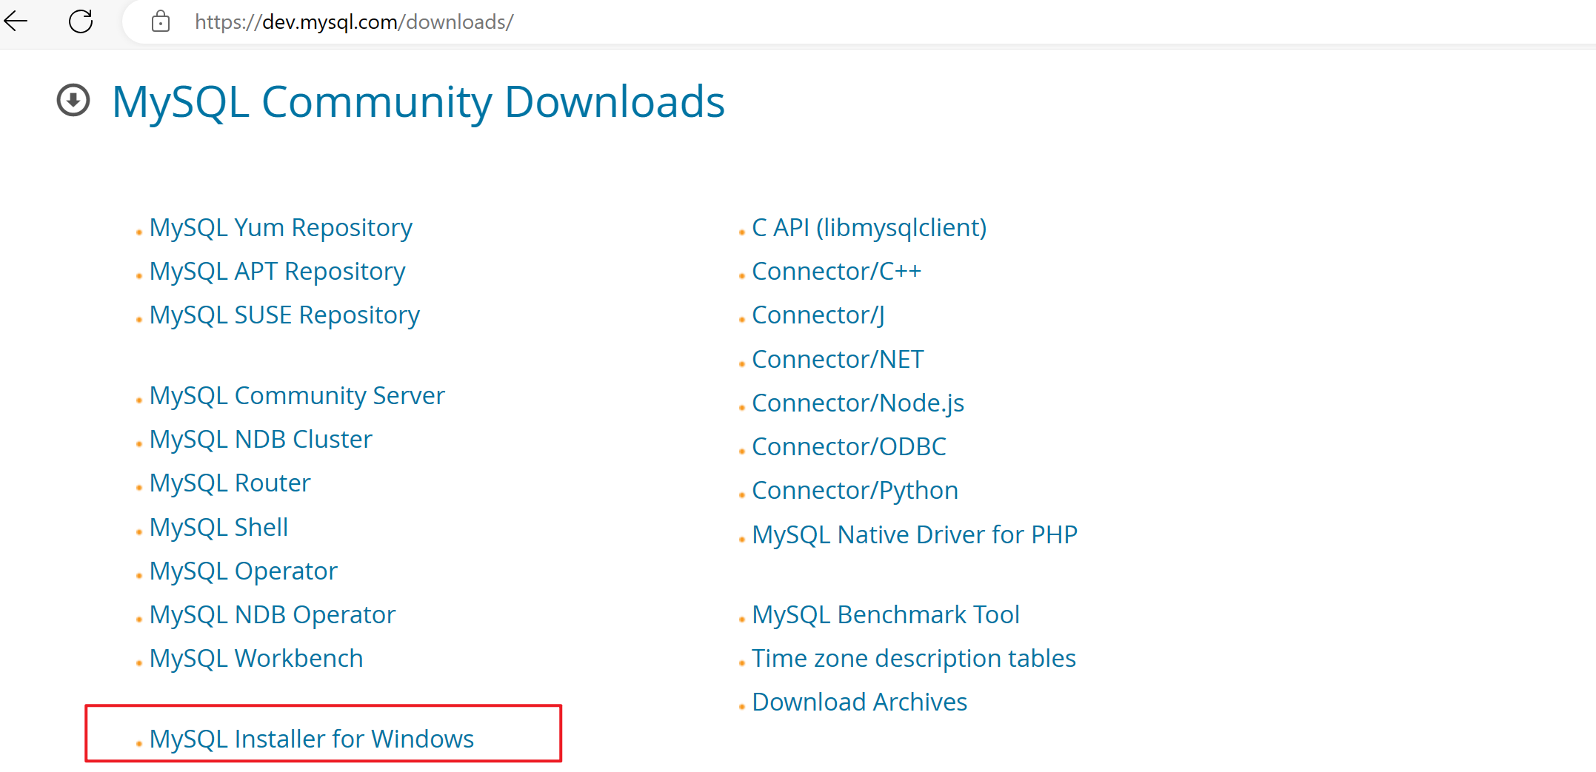The image size is (1596, 772).
Task: Open MySQL NDB Operator link
Action: point(273,615)
